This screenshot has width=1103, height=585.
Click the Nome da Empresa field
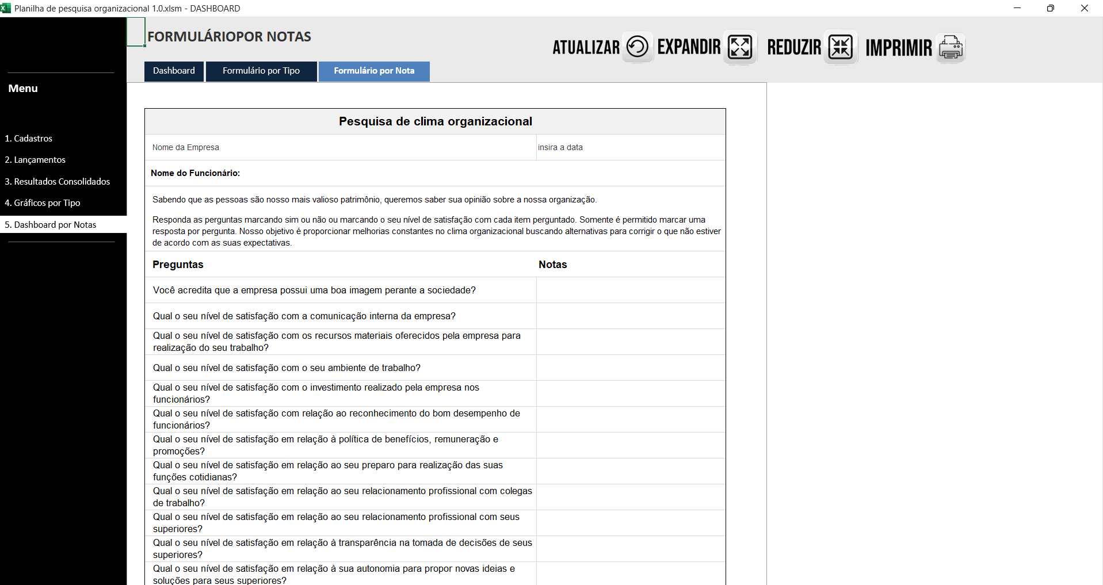click(x=339, y=148)
